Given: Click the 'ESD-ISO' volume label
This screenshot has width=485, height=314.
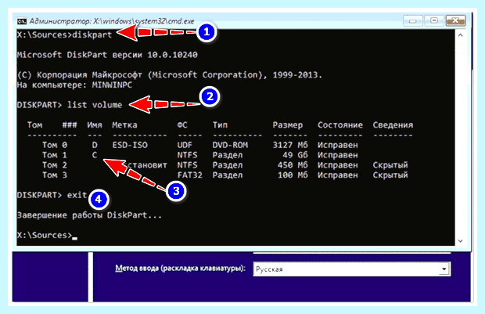Looking at the screenshot, I should tap(130, 145).
